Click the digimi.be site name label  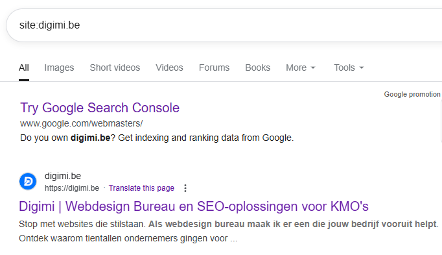63,176
